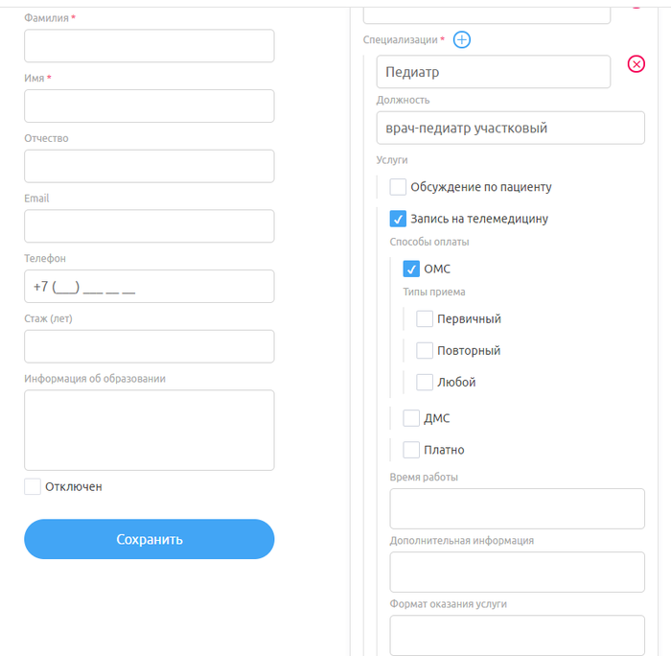Click the Время работы text area
This screenshot has width=671, height=656.
517,509
